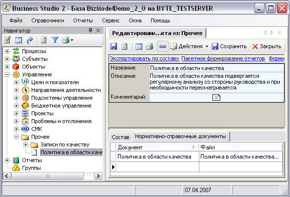
Task: Click the medical kit icon for Проблемы и отклонения
Action: pos(25,121)
